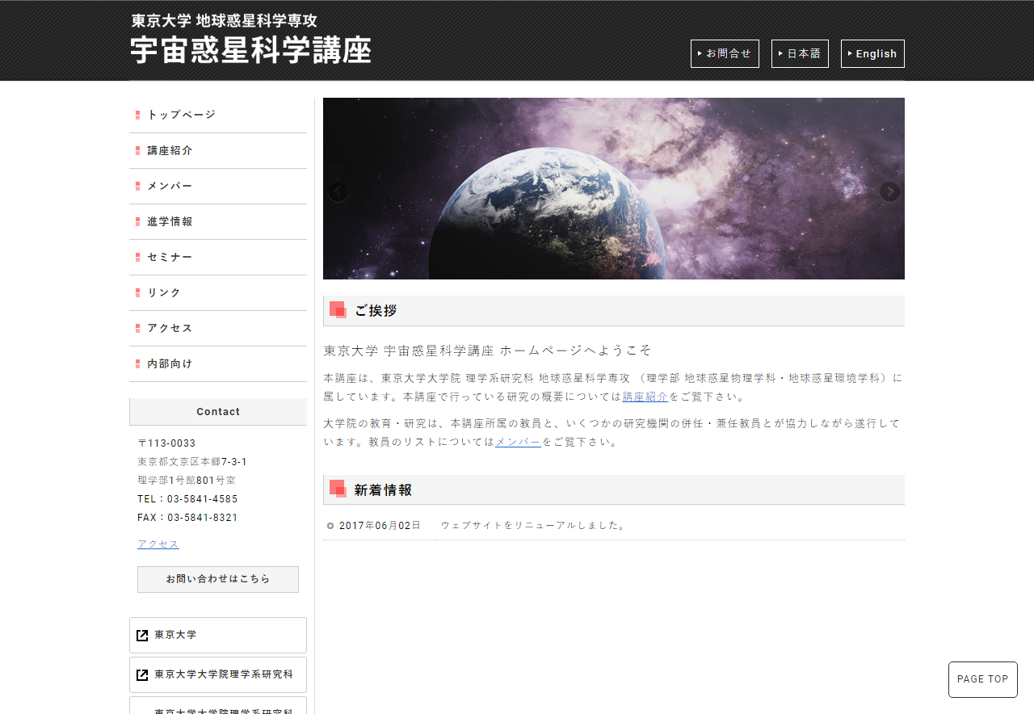Follow the 講座紹介 link in the greeting text
This screenshot has width=1034, height=714.
[x=645, y=397]
